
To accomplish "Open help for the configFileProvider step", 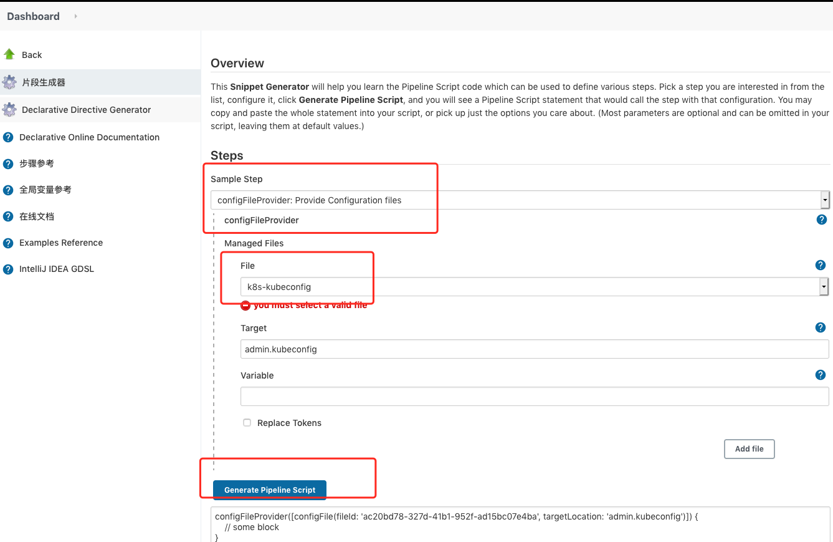I will click(822, 220).
